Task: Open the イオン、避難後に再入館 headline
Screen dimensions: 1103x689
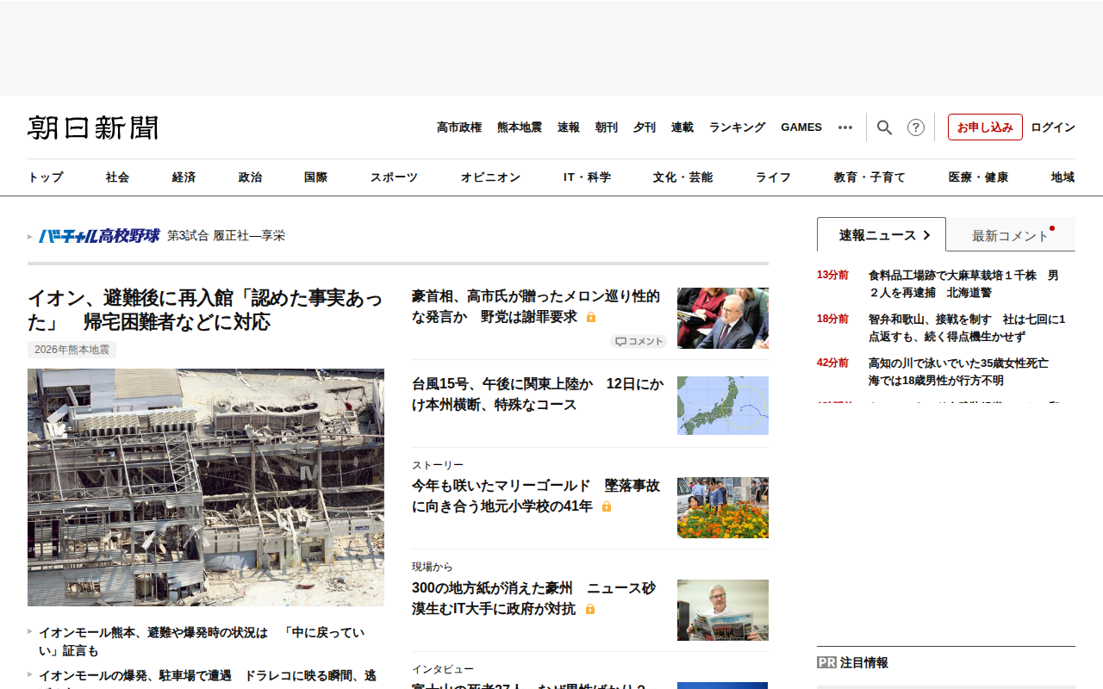Action: (205, 310)
